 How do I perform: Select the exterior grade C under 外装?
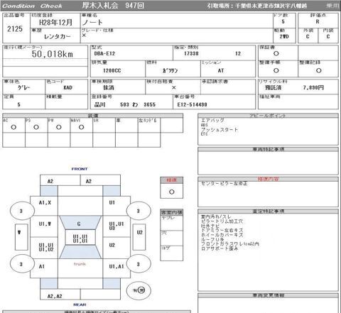tap(308, 37)
